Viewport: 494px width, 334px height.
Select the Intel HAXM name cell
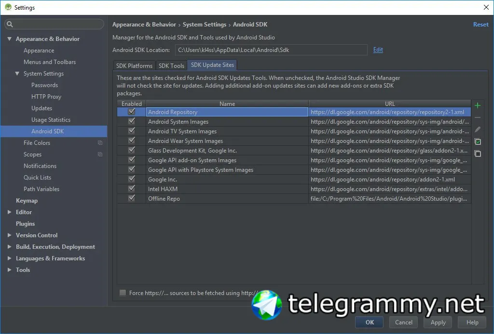click(x=227, y=189)
